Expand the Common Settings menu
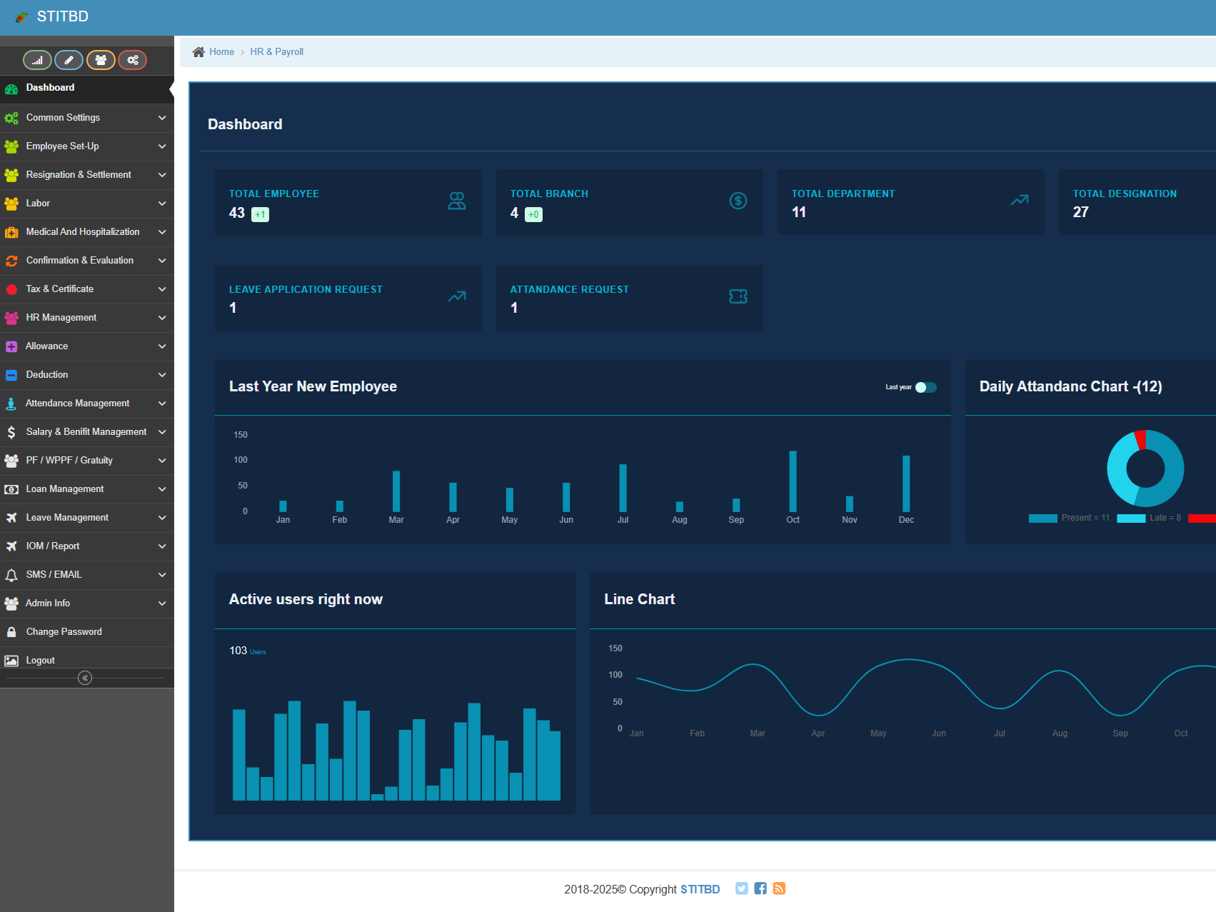Screen dimensions: 1216x912 pos(86,118)
